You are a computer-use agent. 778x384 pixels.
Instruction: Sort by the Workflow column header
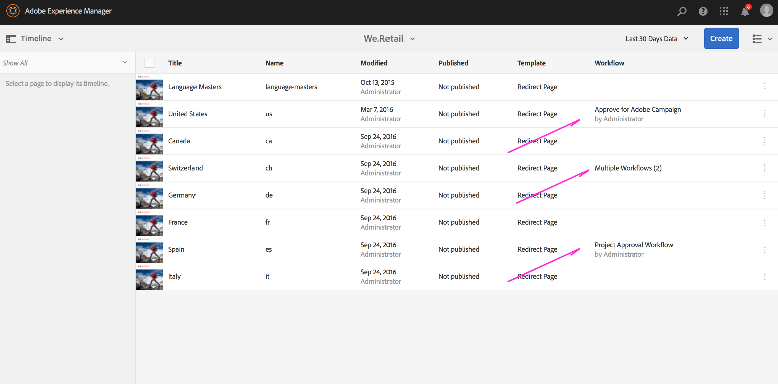pos(609,63)
